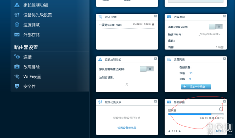Viewport: 236px width, 138px height.
Task: Toggle the 家长控制功能 switch in widget
Action: click(x=147, y=69)
